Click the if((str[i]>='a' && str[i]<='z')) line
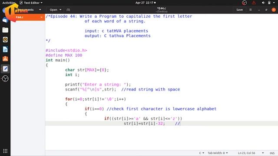 point(143,118)
